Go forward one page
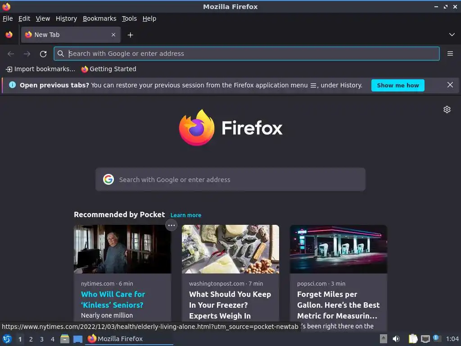Image resolution: width=461 pixels, height=346 pixels. (x=27, y=54)
